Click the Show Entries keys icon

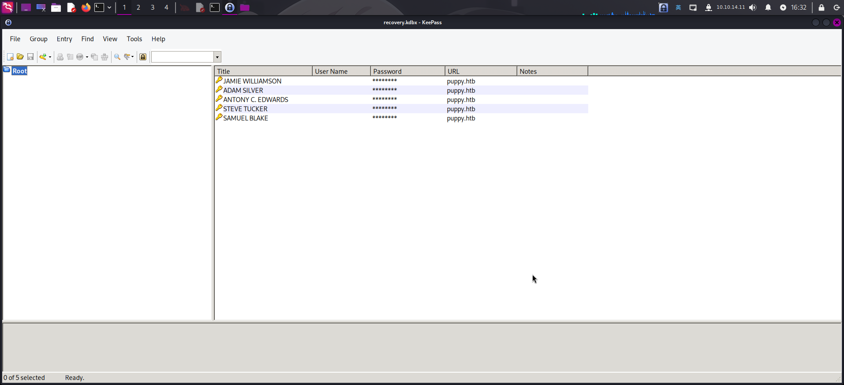(127, 57)
